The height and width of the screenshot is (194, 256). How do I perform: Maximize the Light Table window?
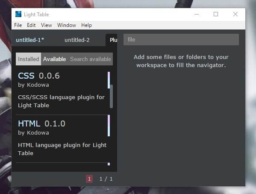tap(216, 14)
